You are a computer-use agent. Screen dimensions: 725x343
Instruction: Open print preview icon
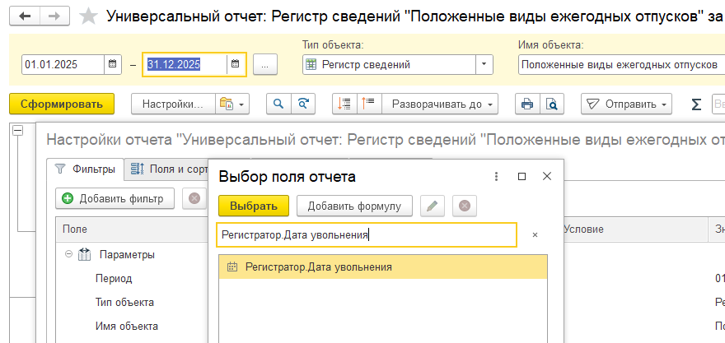click(552, 104)
